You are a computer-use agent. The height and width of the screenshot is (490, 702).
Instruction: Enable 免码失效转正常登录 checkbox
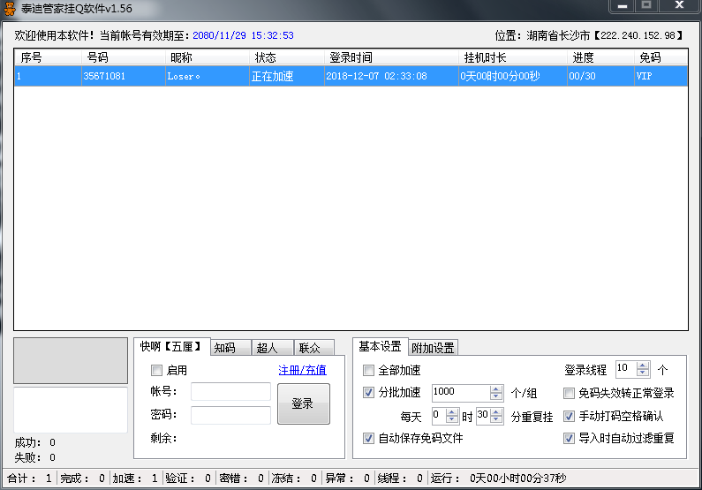570,393
